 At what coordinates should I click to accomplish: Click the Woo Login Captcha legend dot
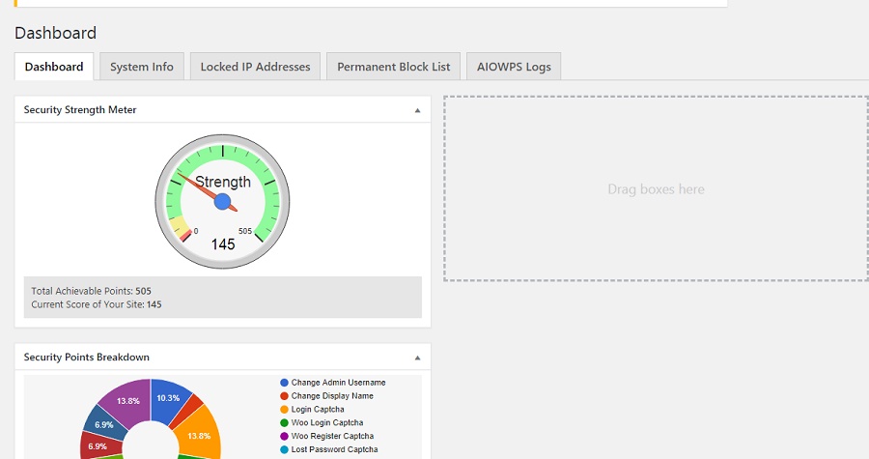click(284, 422)
